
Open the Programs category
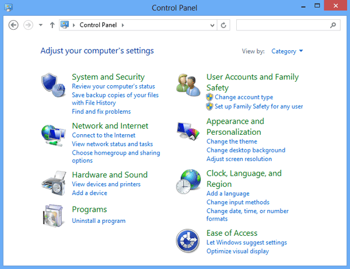[89, 209]
